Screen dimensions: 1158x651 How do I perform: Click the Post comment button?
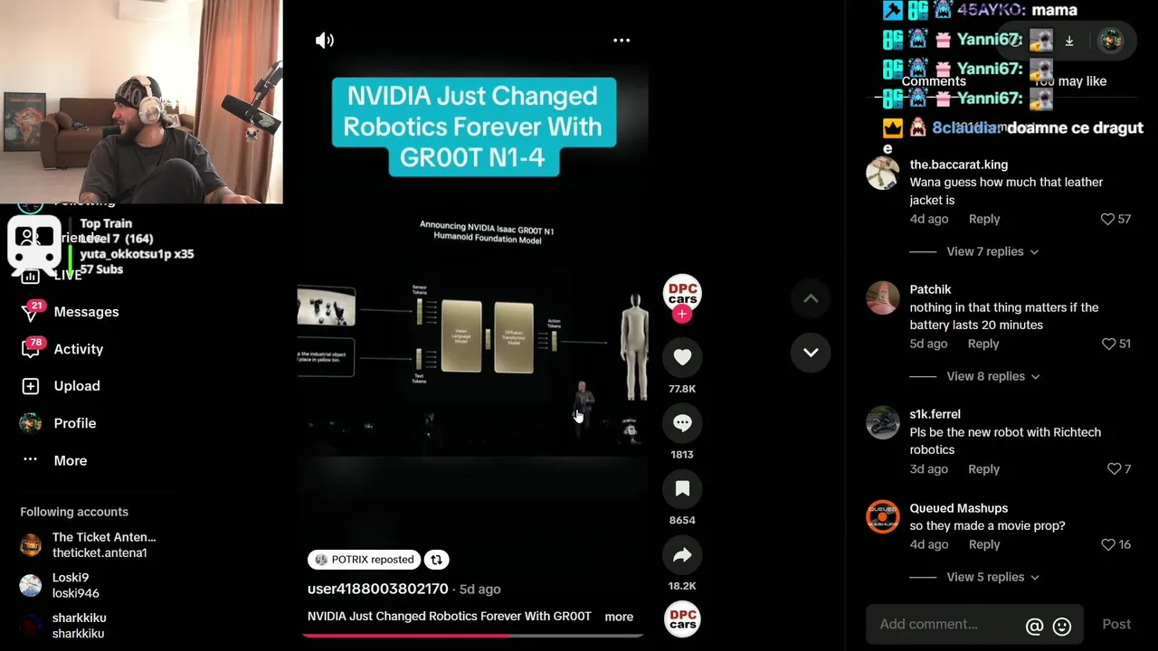point(1116,624)
